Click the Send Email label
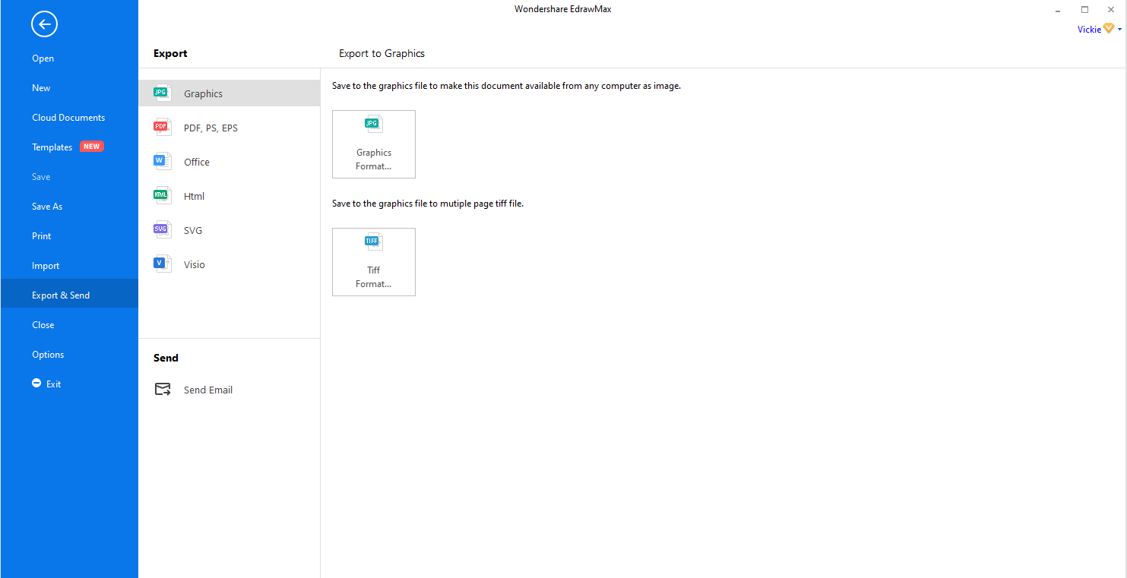The width and height of the screenshot is (1127, 578). (208, 390)
